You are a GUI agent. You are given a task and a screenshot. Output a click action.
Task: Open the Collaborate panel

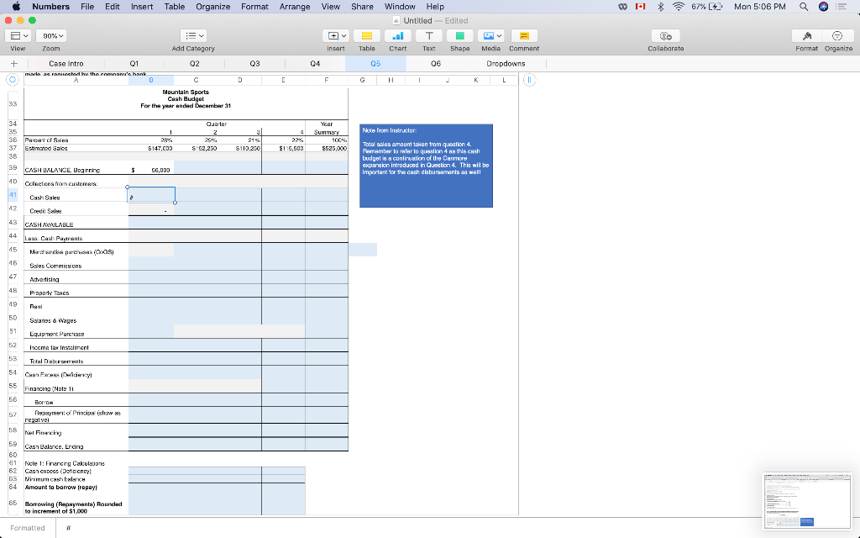664,35
